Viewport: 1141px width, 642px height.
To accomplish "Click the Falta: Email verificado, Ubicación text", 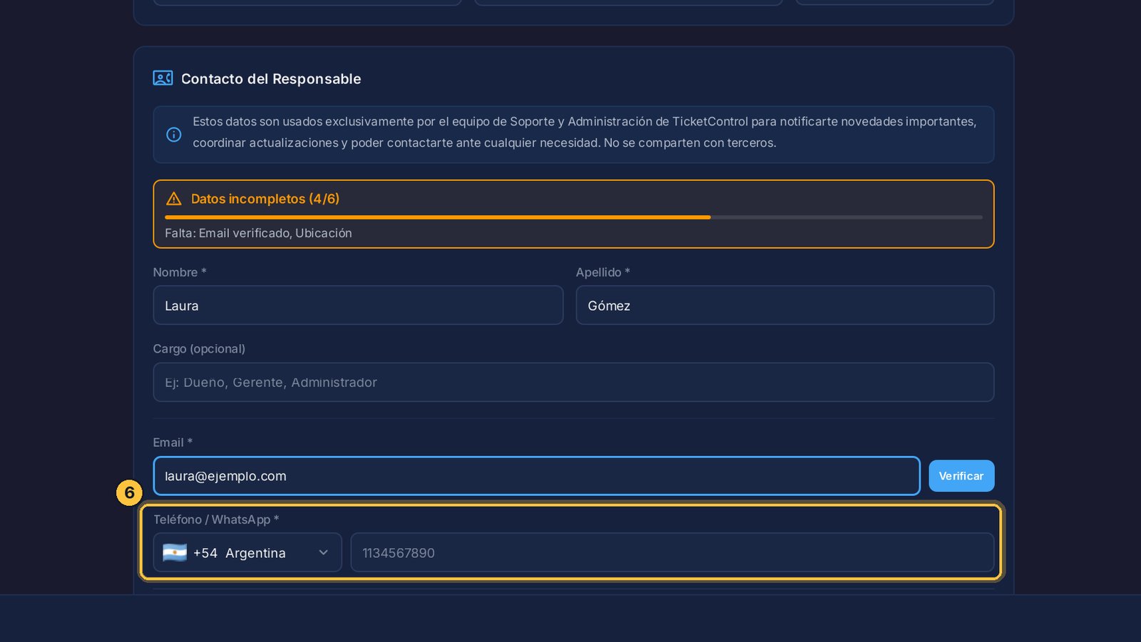I will [x=258, y=233].
